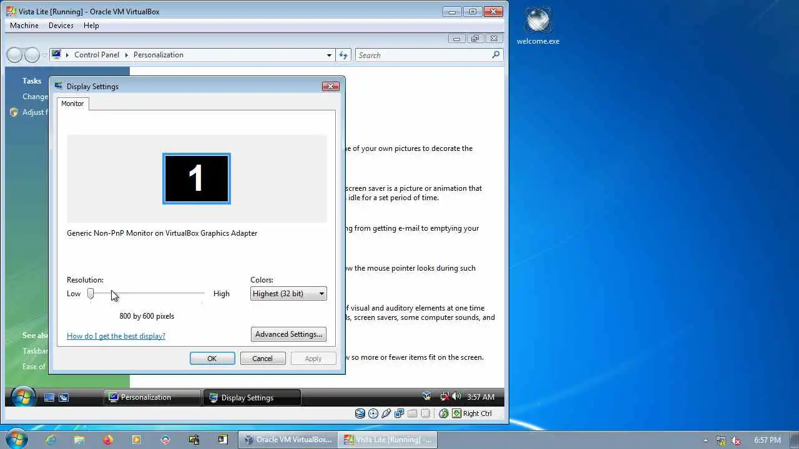The width and height of the screenshot is (799, 449).
Task: Switch to Personalization taskbar button
Action: (152, 397)
